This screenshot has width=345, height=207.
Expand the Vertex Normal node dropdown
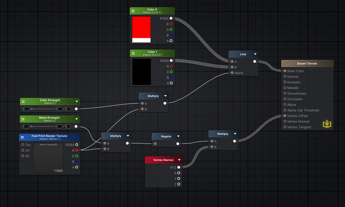point(180,160)
